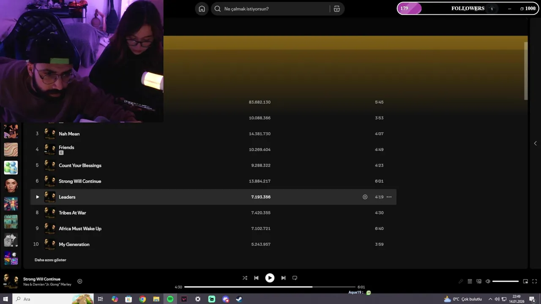The width and height of the screenshot is (541, 304).
Task: Open the Windows Start menu
Action: pyautogui.click(x=5, y=299)
